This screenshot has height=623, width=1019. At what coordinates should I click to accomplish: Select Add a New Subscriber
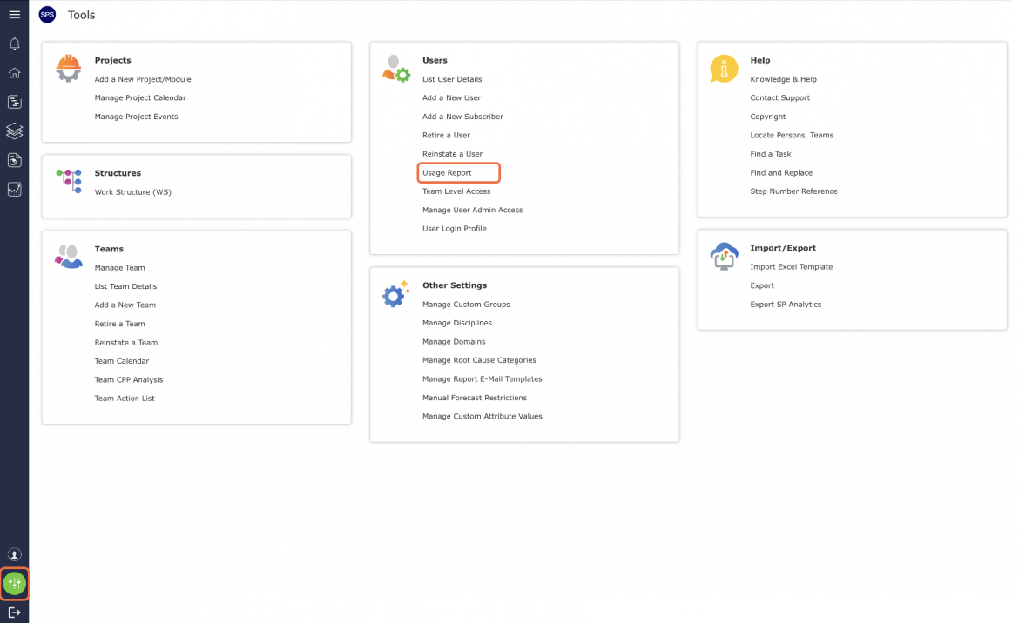[x=462, y=117]
